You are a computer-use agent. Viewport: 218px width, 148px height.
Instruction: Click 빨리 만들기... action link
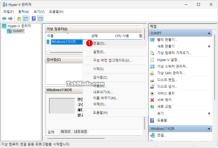coord(167,40)
